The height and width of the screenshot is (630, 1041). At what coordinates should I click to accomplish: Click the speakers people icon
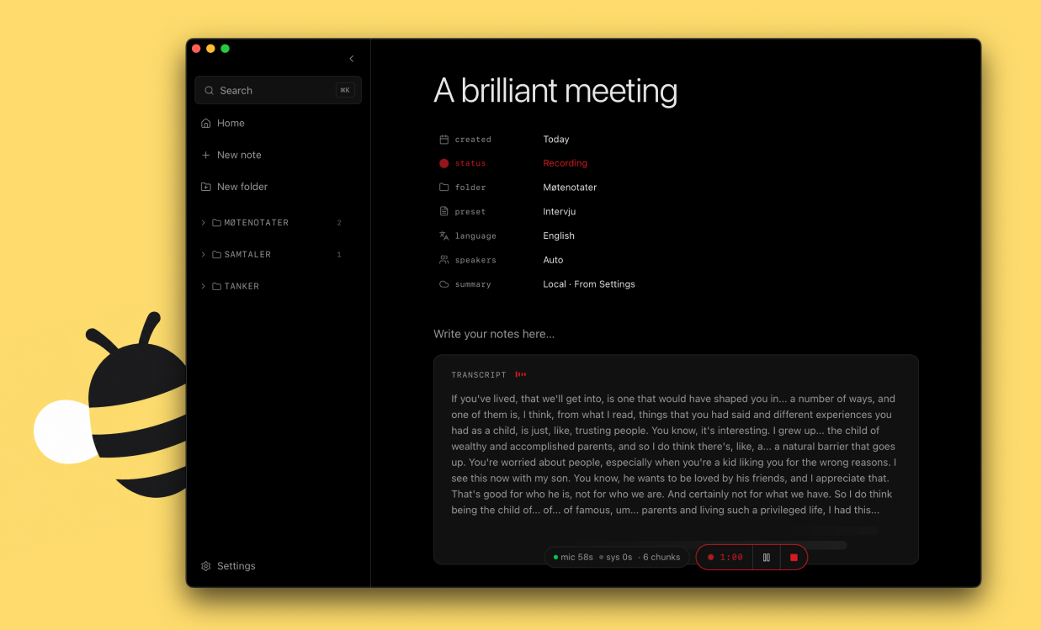(x=444, y=260)
